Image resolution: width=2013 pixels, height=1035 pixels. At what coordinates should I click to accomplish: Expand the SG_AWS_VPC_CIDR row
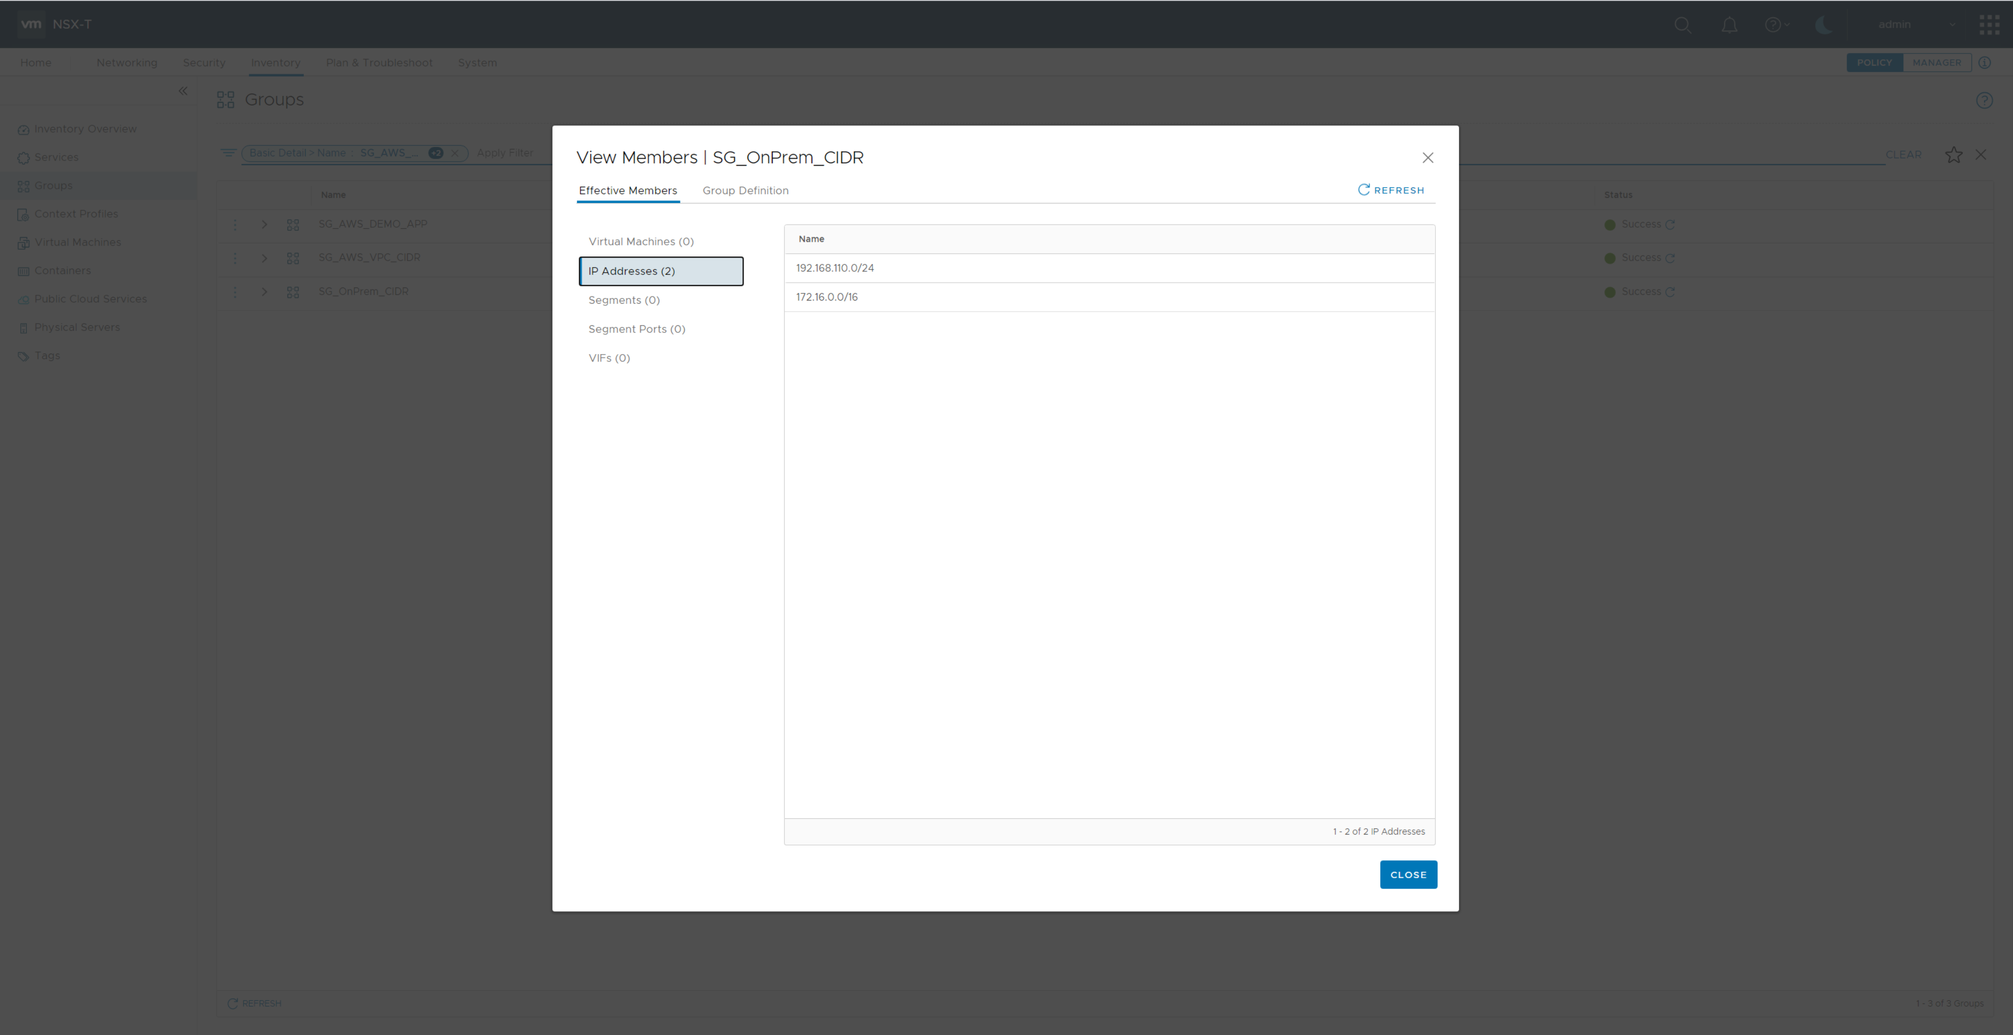pos(264,259)
